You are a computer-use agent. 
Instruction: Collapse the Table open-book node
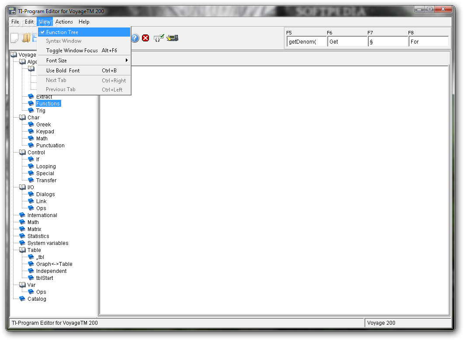(x=22, y=250)
